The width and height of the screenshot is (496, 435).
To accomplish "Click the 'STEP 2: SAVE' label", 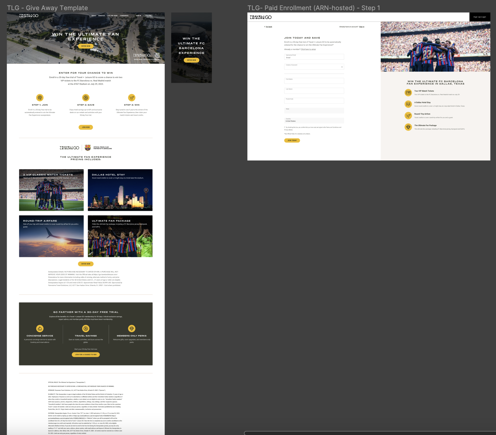I will coord(86,105).
